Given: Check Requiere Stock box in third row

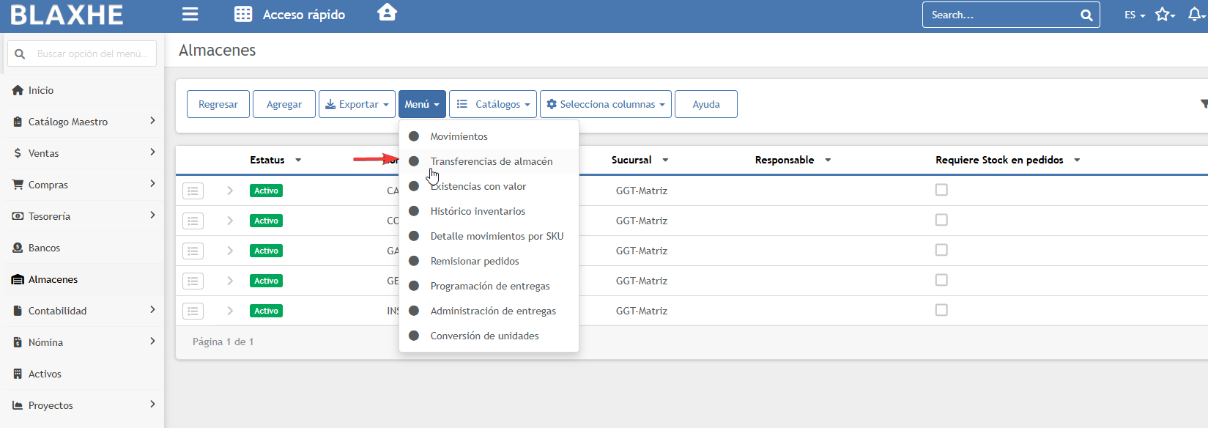Looking at the screenshot, I should tap(941, 250).
